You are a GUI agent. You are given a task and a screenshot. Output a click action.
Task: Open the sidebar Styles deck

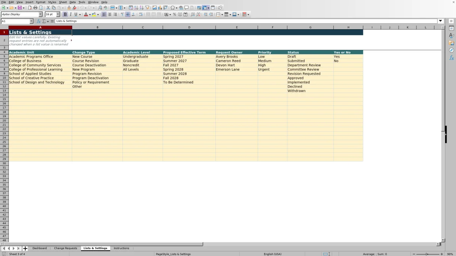[x=451, y=36]
